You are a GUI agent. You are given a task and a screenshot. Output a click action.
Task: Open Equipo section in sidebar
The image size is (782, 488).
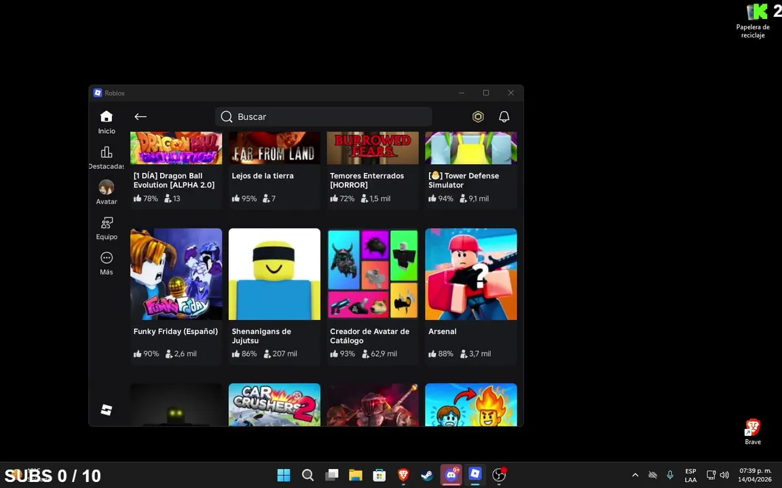point(106,228)
